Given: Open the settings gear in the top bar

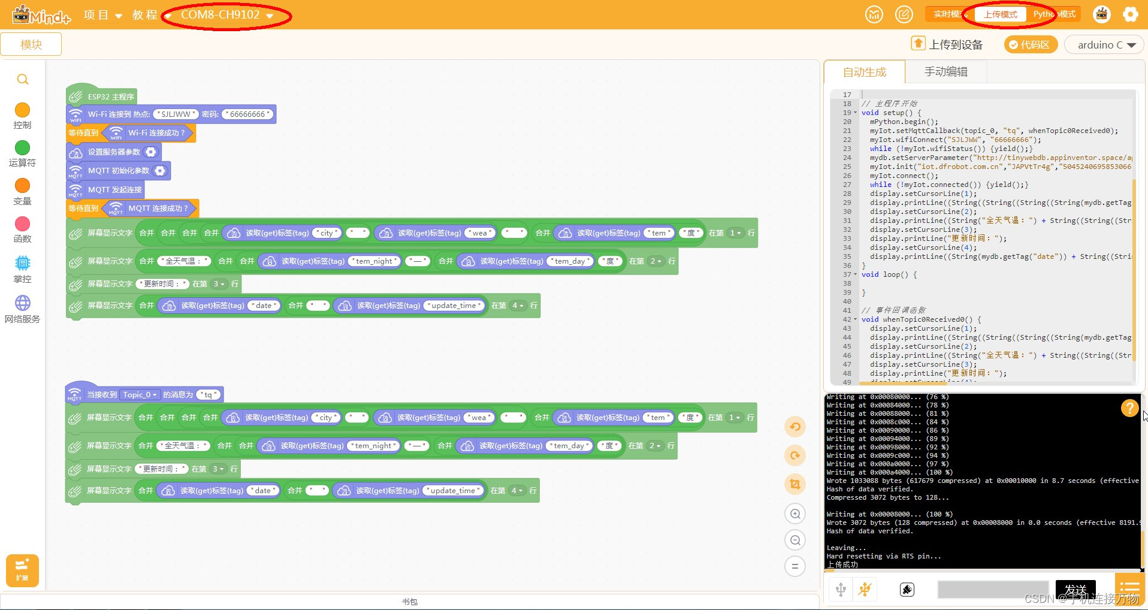Looking at the screenshot, I should pyautogui.click(x=1131, y=14).
